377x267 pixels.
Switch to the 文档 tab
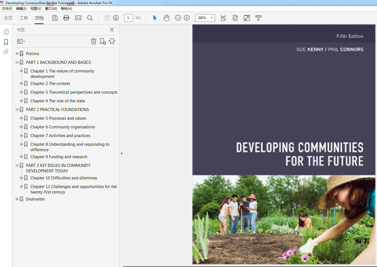pyautogui.click(x=39, y=18)
